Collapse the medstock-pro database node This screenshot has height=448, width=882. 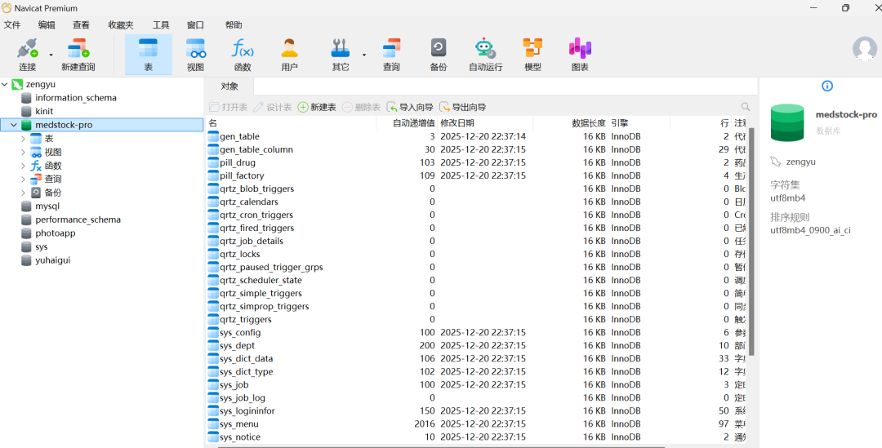pyautogui.click(x=14, y=125)
